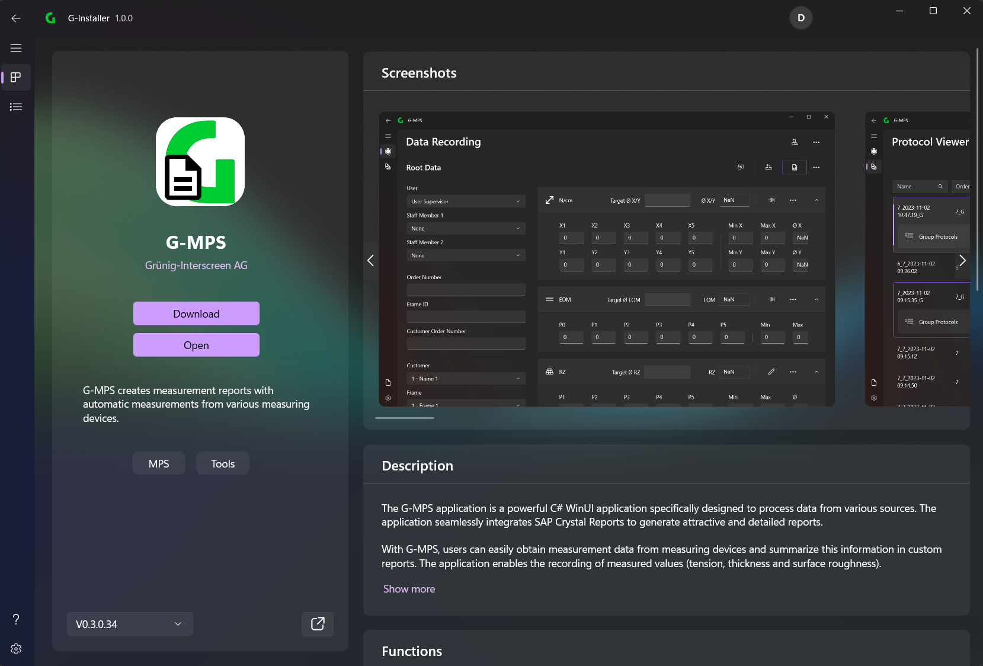Open the hamburger navigation menu
This screenshot has width=983, height=666.
[16, 48]
